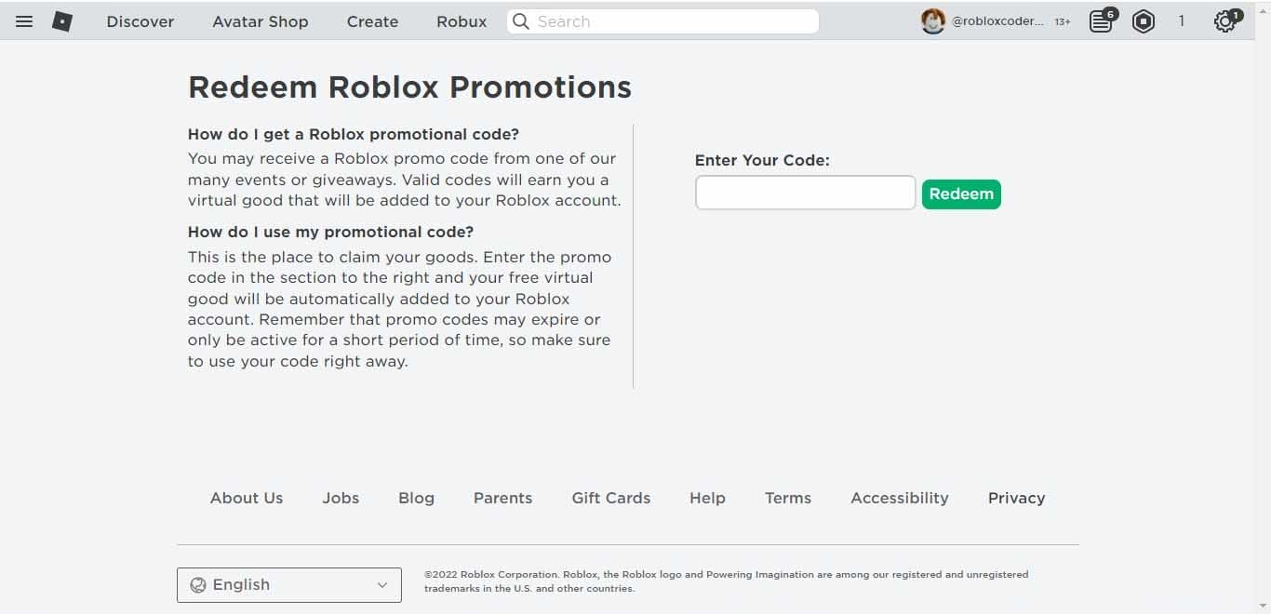Select the Discover navigation item

point(140,20)
